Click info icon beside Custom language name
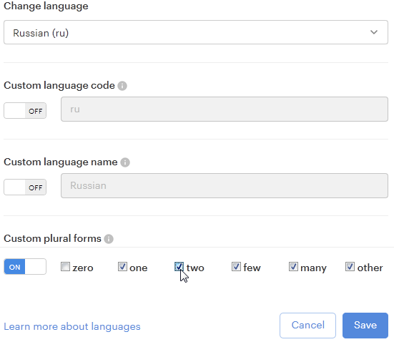 tap(125, 162)
